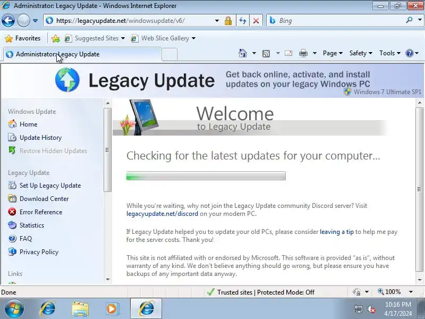Open Set Up Legacy Update link
The image size is (425, 319).
(50, 186)
